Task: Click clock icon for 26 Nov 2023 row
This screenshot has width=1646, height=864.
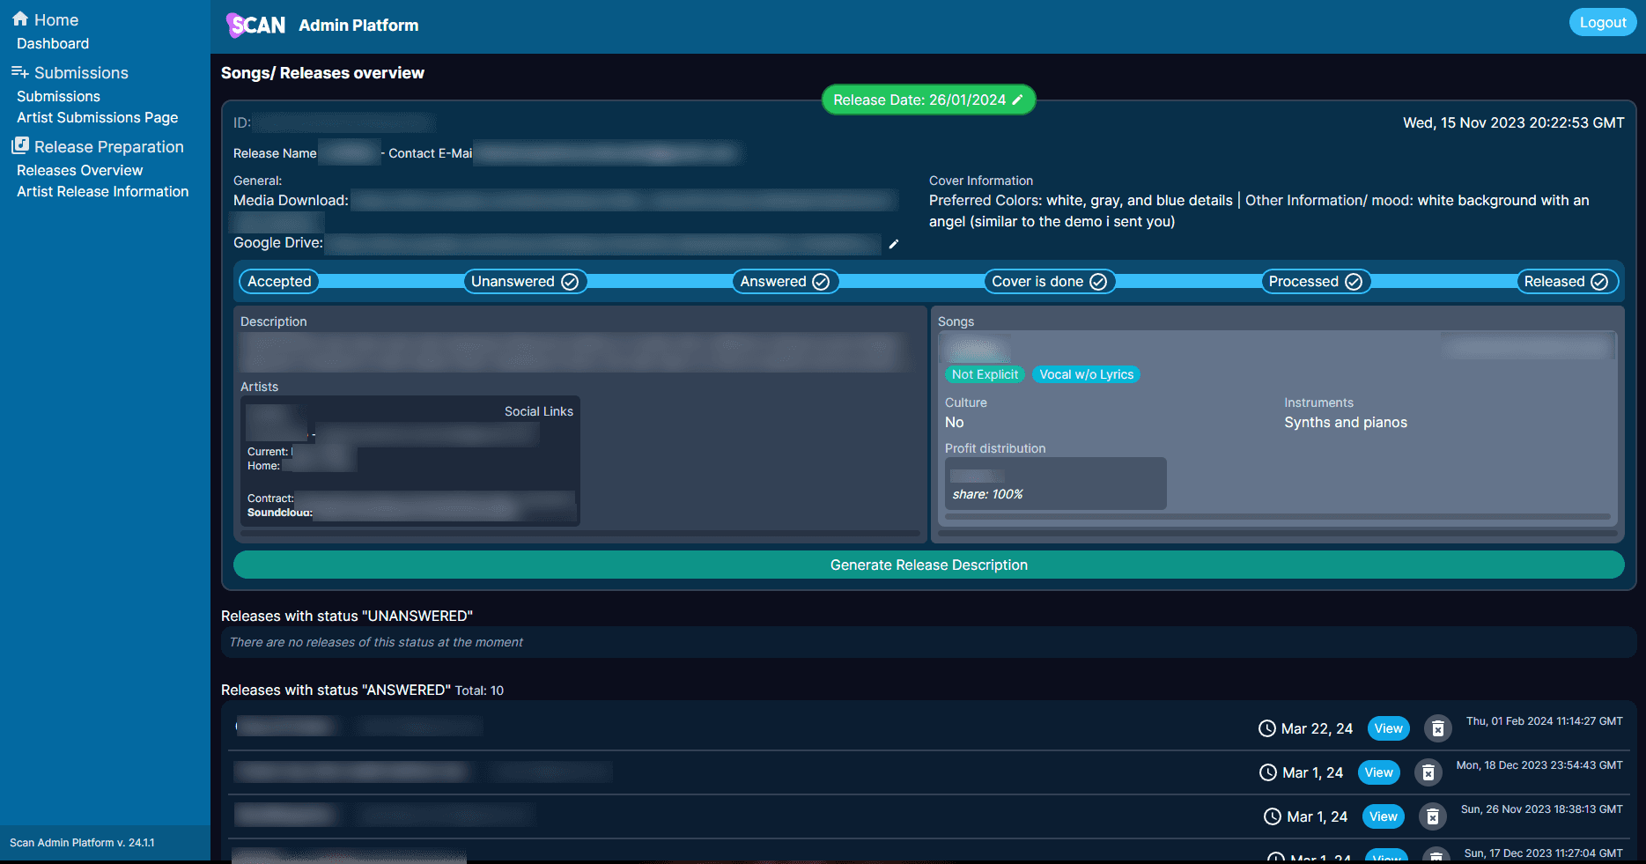Action: [1272, 816]
